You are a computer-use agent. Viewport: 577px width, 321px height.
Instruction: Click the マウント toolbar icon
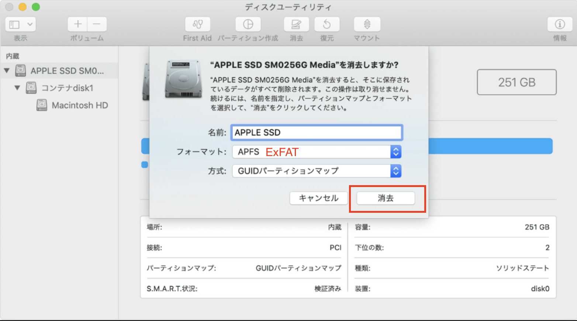pyautogui.click(x=366, y=24)
